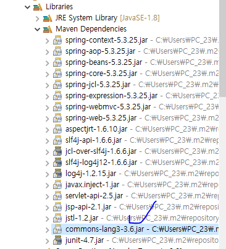
Task: Select JRE System Library [JavaSE-1.8]
Action: click(107, 18)
